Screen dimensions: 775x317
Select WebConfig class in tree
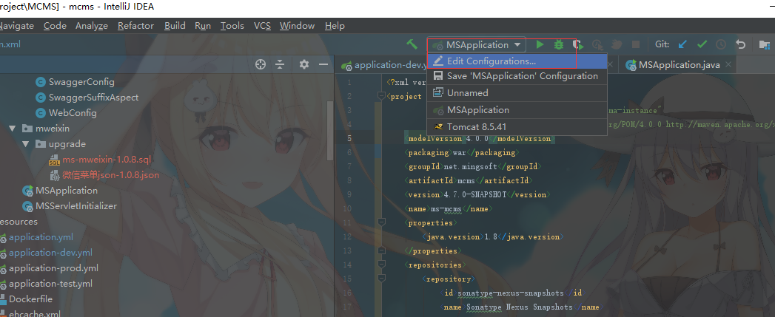(73, 112)
